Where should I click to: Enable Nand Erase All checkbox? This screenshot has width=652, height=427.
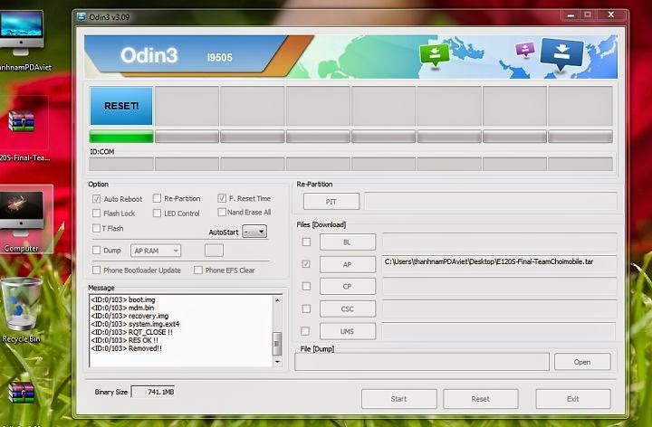[222, 212]
